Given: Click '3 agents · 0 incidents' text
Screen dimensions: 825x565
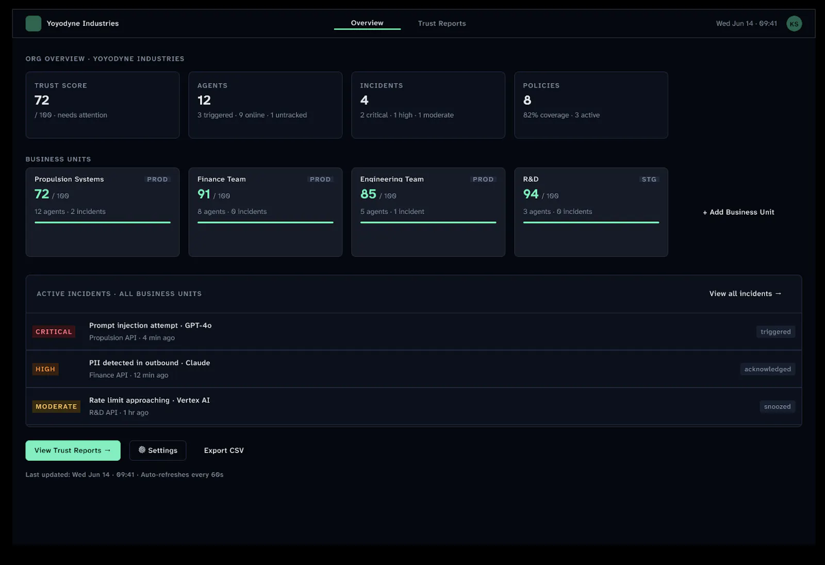Looking at the screenshot, I should (x=557, y=212).
